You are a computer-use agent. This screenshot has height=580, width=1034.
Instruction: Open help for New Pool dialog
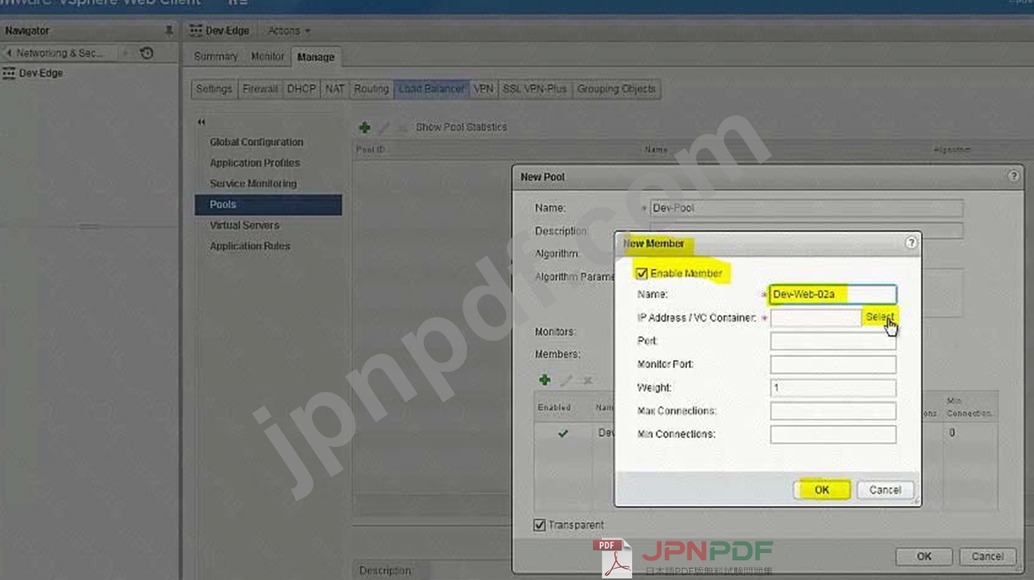tap(1014, 176)
